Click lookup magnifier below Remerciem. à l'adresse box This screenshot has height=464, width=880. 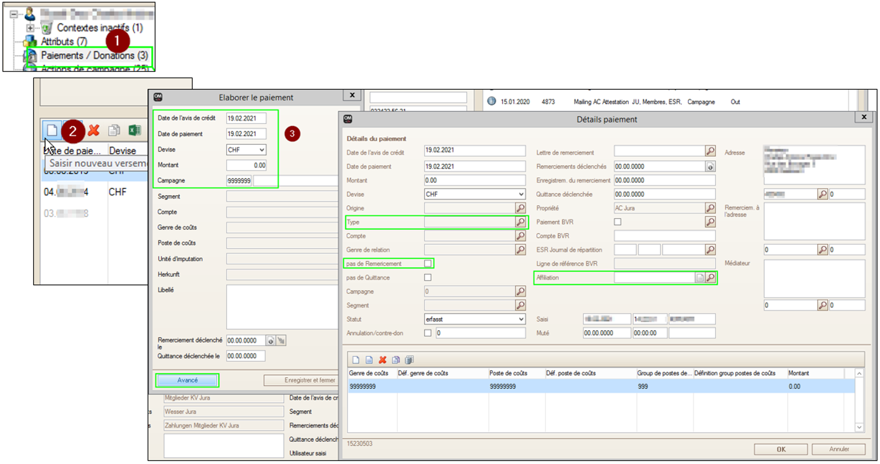pyautogui.click(x=822, y=250)
